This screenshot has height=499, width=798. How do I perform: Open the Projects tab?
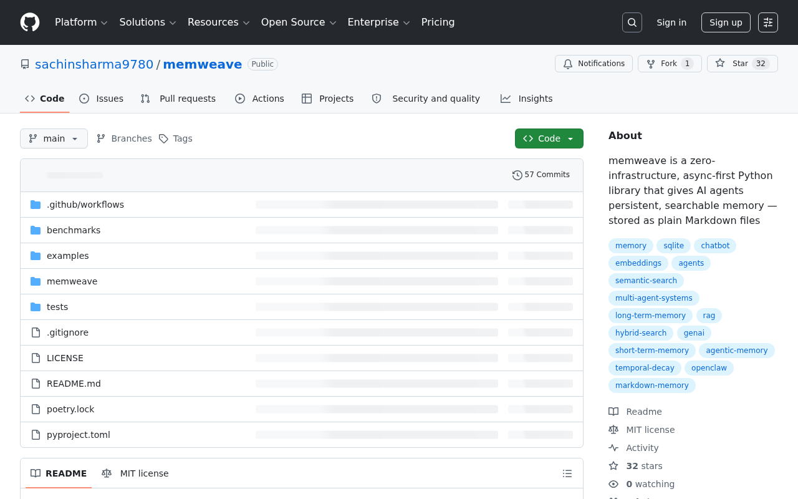pos(327,99)
